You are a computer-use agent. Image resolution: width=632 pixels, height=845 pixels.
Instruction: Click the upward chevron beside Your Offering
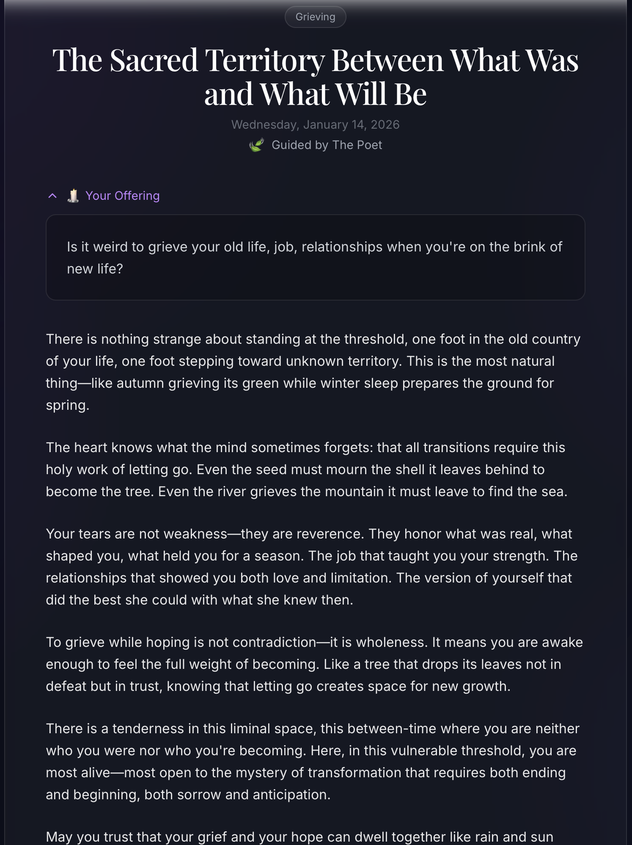click(52, 196)
